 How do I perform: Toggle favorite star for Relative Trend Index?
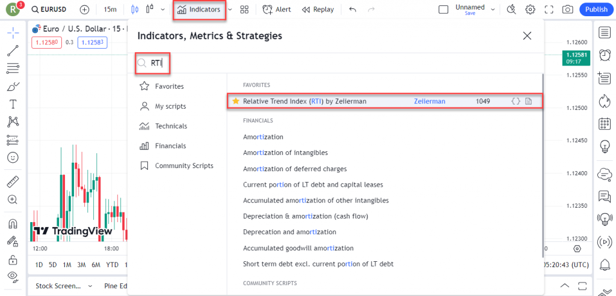236,101
